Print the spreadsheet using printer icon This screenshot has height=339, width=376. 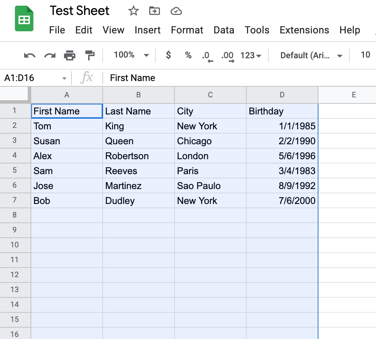[x=70, y=55]
